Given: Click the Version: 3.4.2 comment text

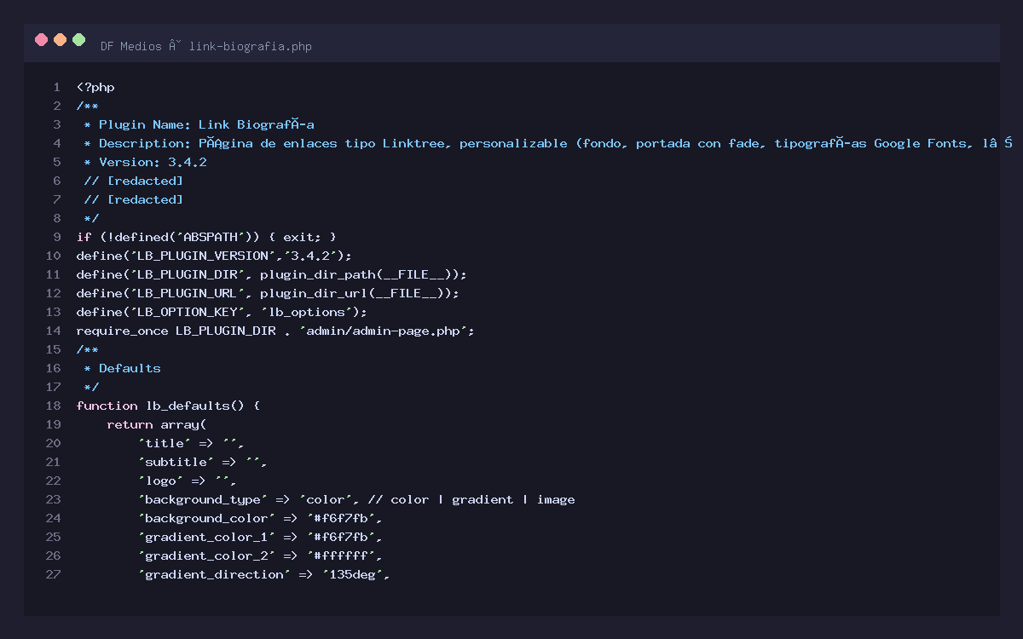Looking at the screenshot, I should (x=153, y=162).
